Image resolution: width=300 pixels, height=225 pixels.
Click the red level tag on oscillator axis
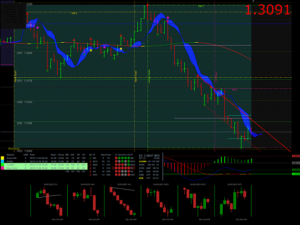[296, 156]
